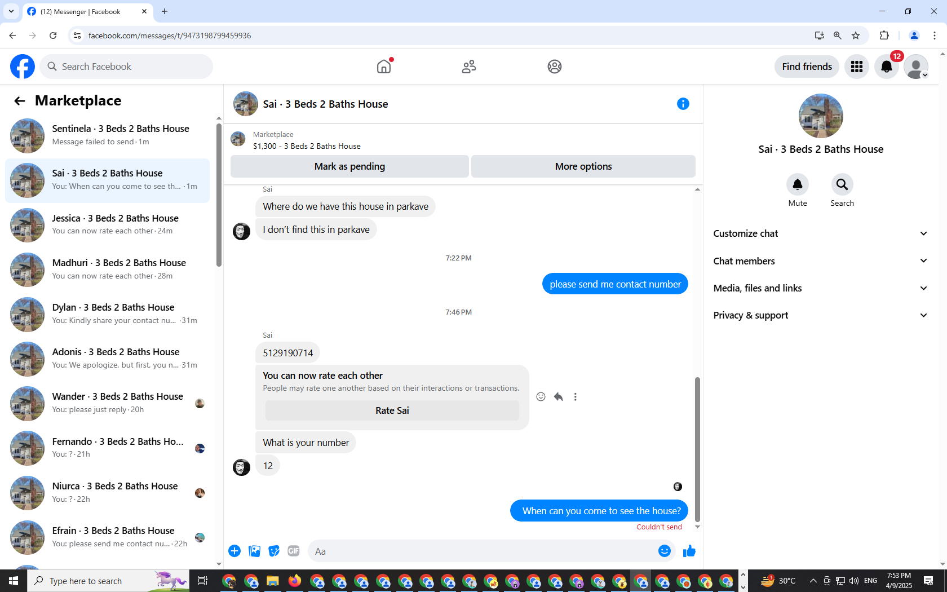947x592 pixels.
Task: Attach a photo using the image icon
Action: pyautogui.click(x=255, y=551)
